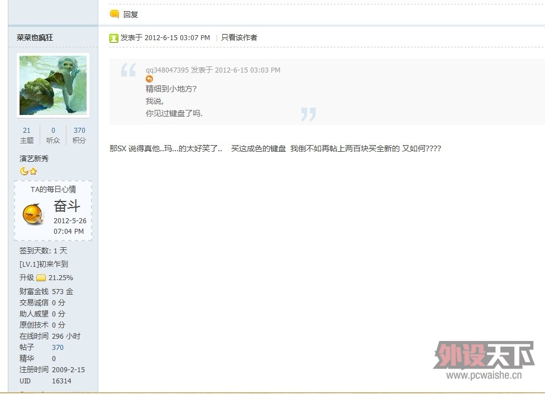Click the UID 16314 row
The image size is (545, 394).
point(46,381)
